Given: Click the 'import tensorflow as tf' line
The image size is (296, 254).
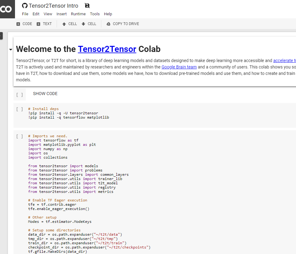Looking at the screenshot, I should 53,140.
